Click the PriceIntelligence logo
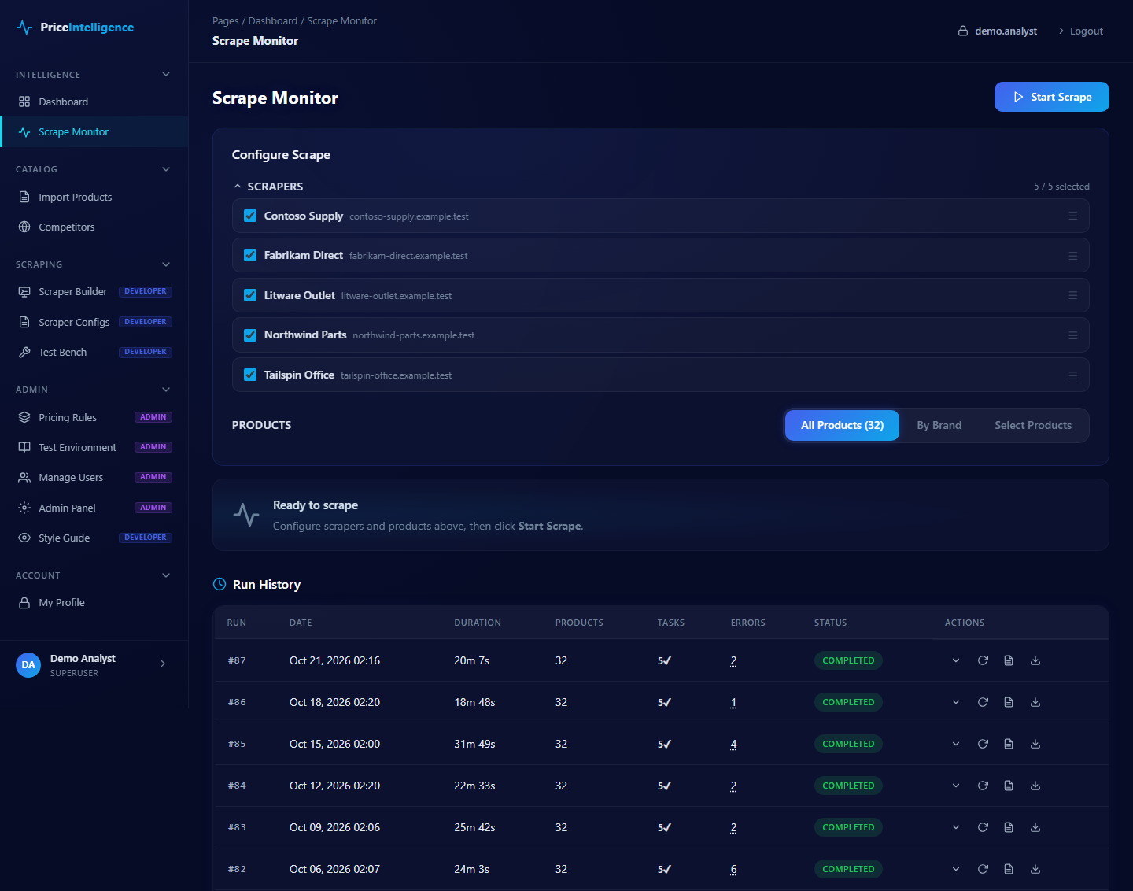 point(75,28)
